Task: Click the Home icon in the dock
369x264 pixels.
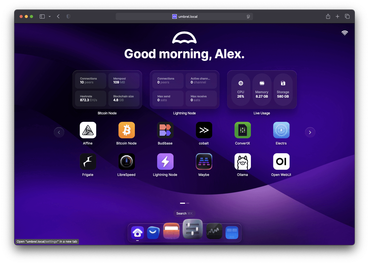Action: click(x=137, y=233)
